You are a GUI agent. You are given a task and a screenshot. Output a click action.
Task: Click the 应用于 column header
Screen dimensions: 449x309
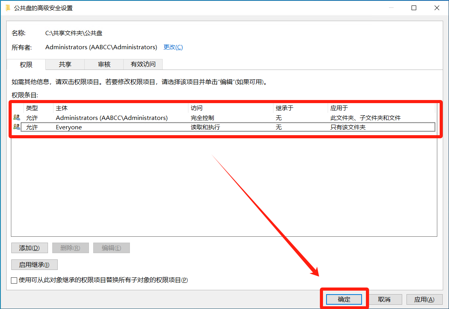coord(380,108)
